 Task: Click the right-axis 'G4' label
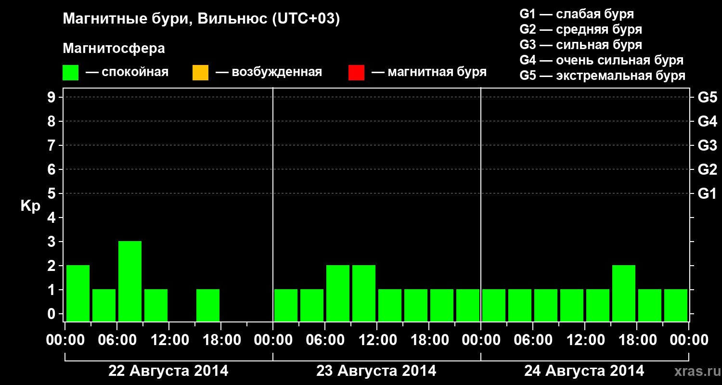pos(707,121)
